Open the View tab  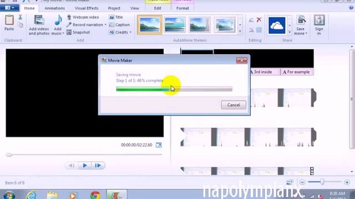(134, 8)
